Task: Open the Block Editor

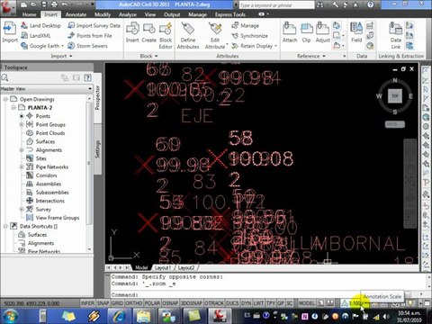Action: click(166, 35)
